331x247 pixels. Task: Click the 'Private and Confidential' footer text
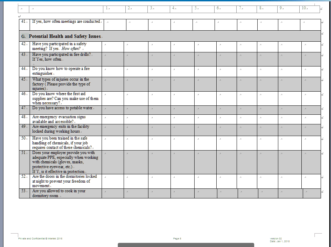(40, 238)
